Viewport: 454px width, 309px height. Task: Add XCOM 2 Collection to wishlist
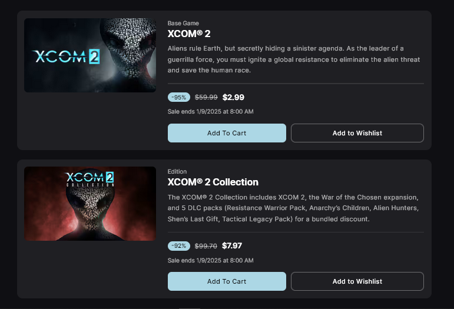[357, 281]
